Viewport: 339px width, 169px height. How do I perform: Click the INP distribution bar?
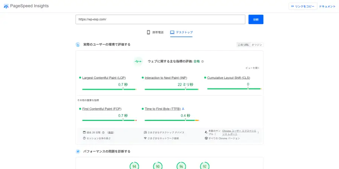point(172,89)
